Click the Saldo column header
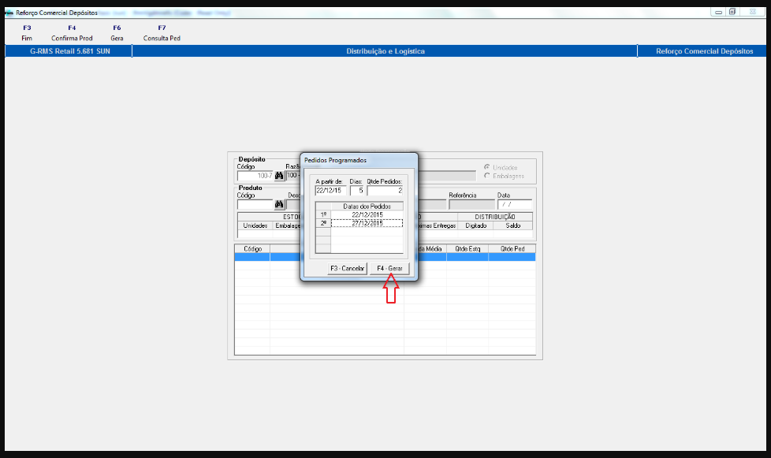771x458 pixels. point(513,225)
